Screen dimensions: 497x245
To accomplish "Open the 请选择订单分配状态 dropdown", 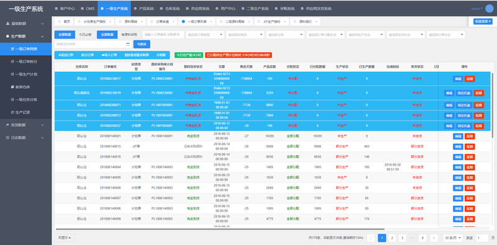I will [x=326, y=35].
